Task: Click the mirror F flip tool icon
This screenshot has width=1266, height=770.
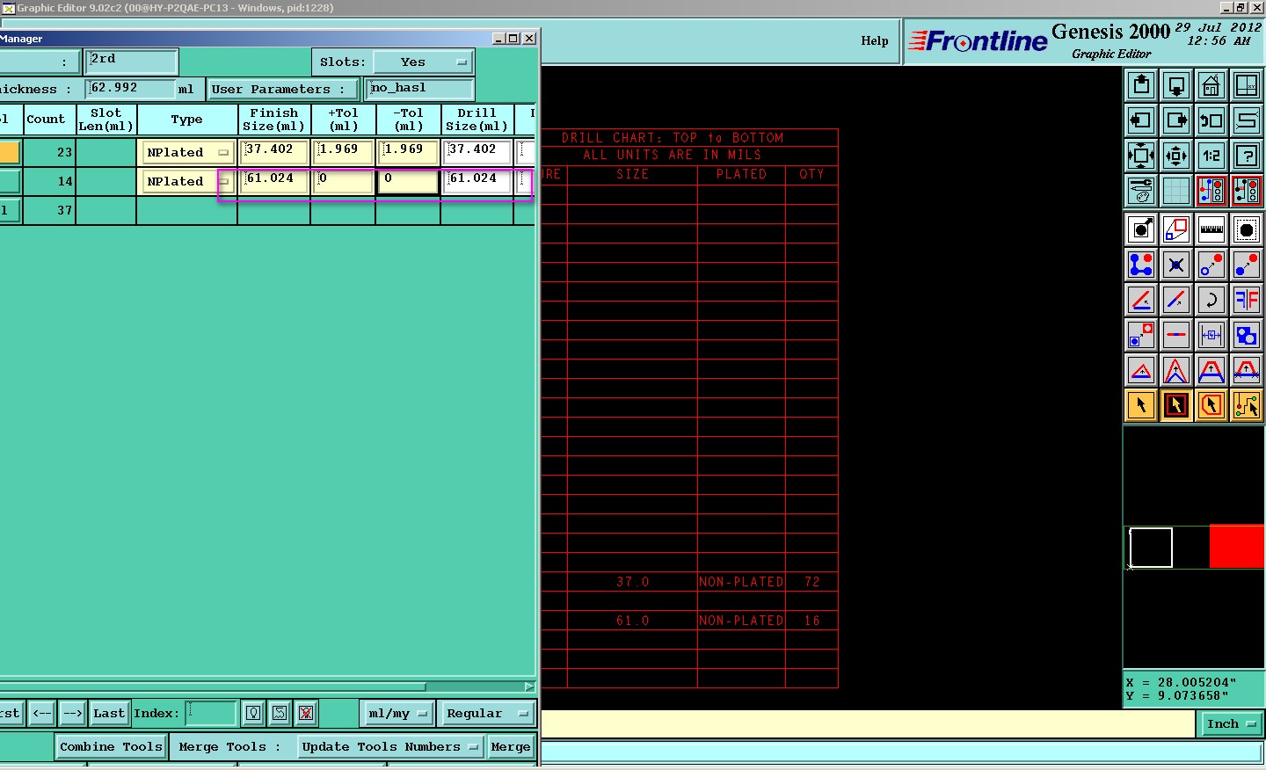Action: click(1247, 300)
